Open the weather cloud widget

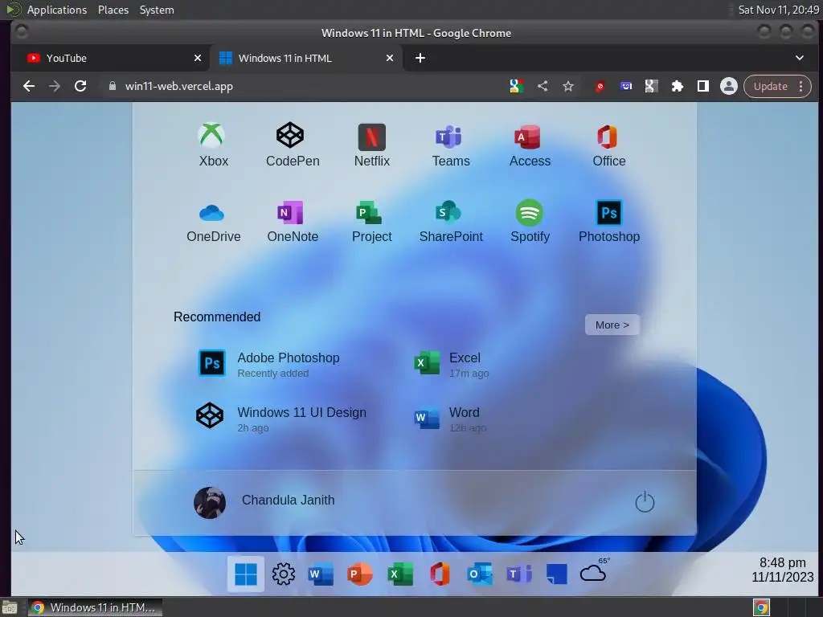pyautogui.click(x=595, y=570)
